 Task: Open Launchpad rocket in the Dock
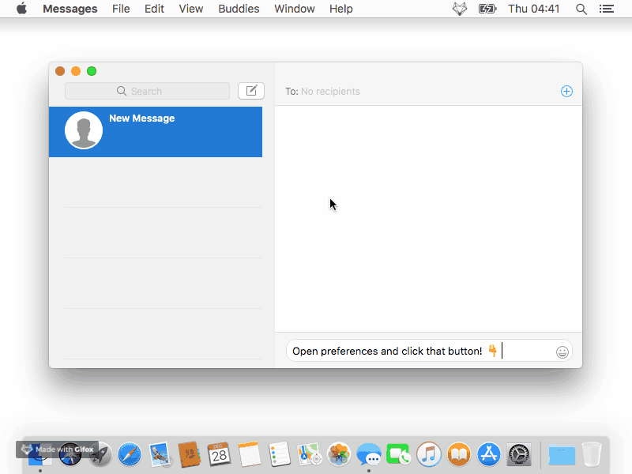click(100, 455)
